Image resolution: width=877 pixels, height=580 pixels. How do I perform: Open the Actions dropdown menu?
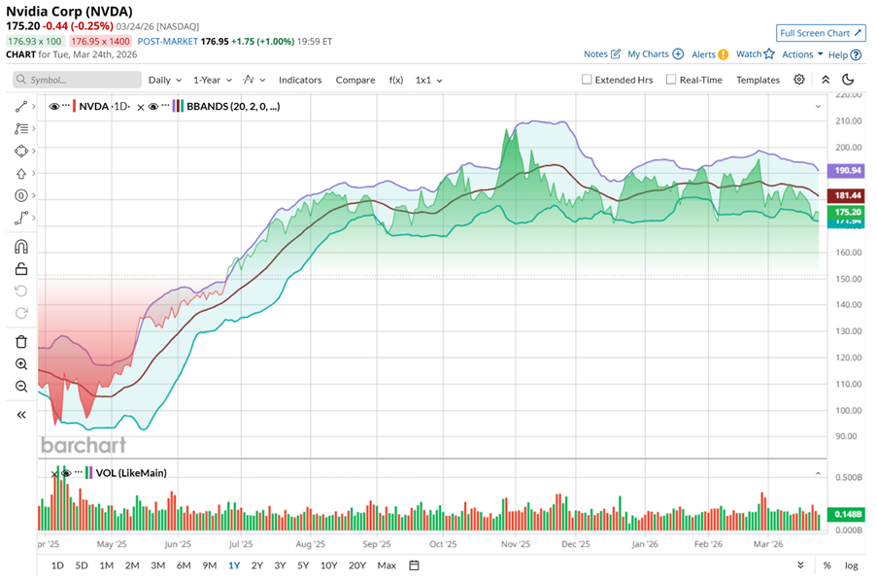802,54
